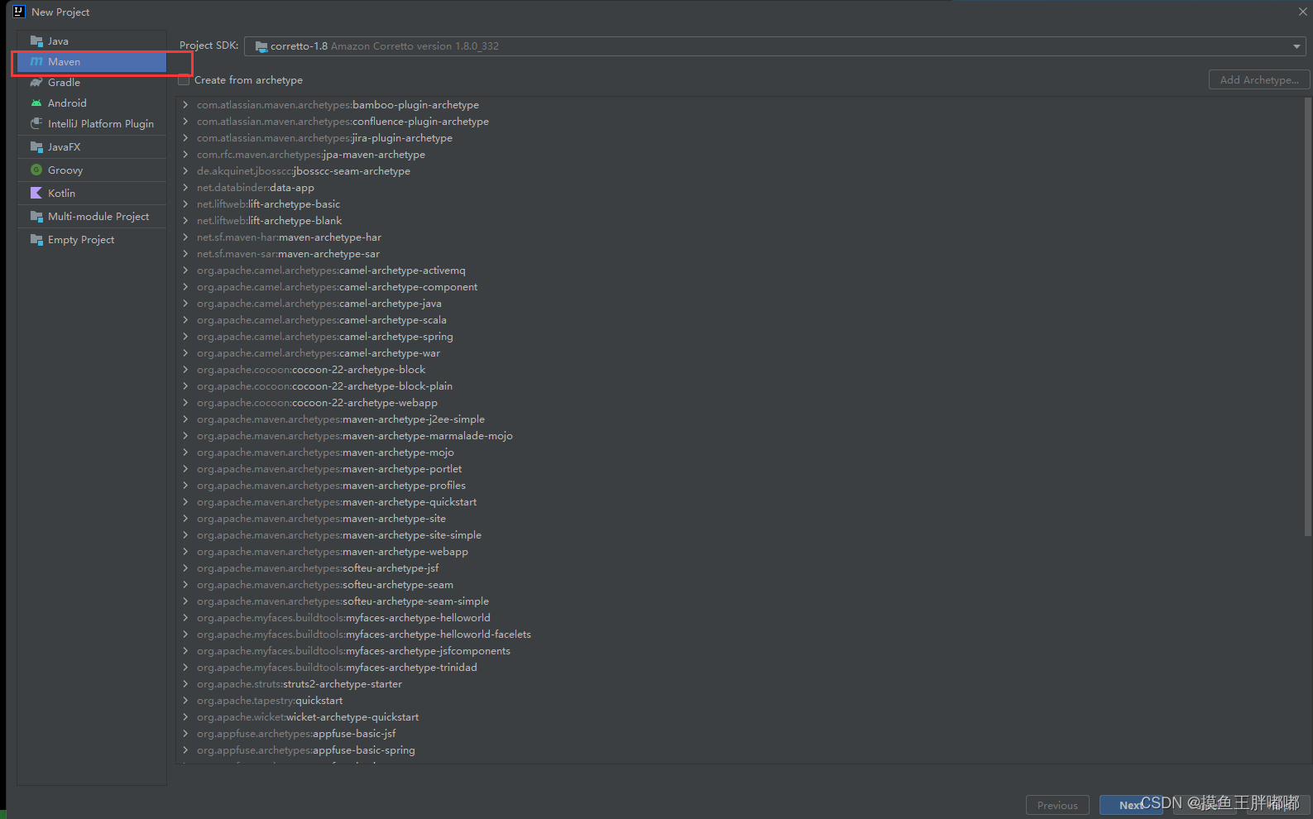The image size is (1313, 819).
Task: Click the archetype list vertical scrollbar
Action: click(x=1307, y=317)
